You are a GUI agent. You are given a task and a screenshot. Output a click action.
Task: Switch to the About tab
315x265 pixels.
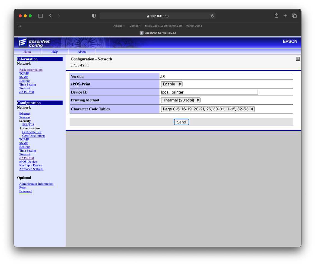point(82,52)
